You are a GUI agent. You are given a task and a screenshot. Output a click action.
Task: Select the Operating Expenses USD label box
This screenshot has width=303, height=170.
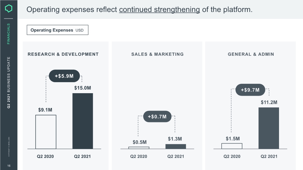tap(57, 30)
